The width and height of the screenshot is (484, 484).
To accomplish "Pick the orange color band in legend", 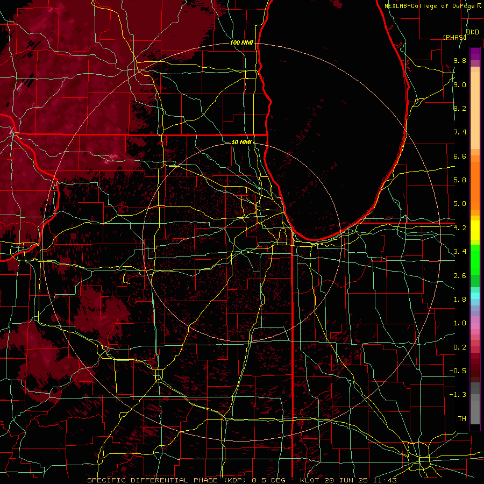I will (x=475, y=186).
